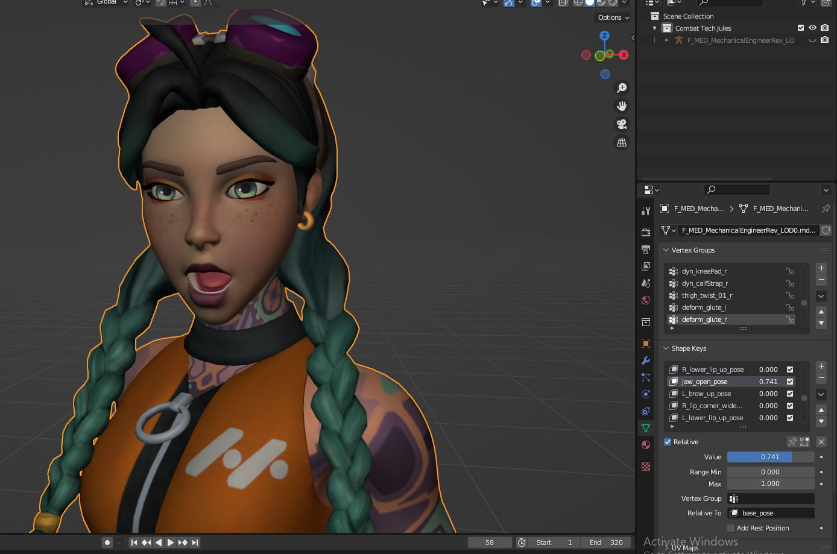Move vertex group up in list
This screenshot has height=554, width=837.
[821, 312]
